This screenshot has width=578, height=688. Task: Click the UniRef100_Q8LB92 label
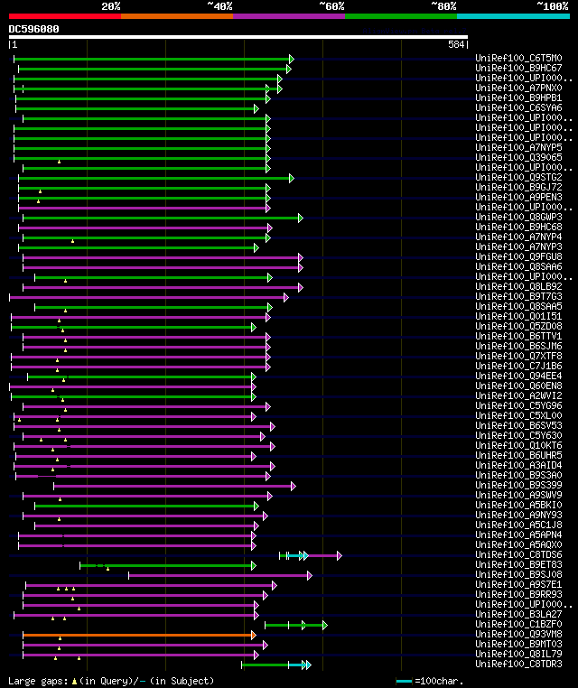tap(518, 286)
